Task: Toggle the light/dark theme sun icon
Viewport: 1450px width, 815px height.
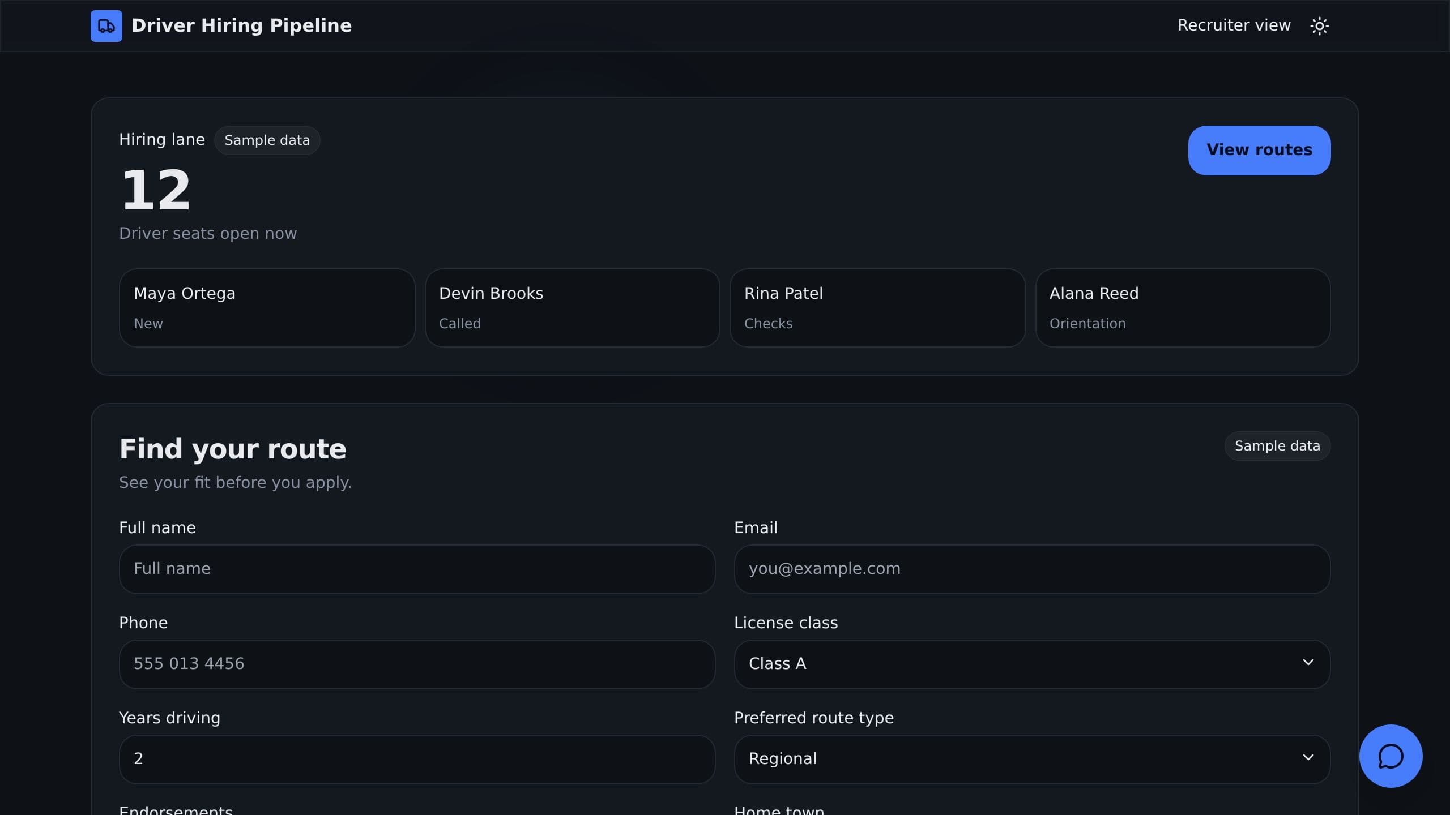Action: click(x=1319, y=26)
